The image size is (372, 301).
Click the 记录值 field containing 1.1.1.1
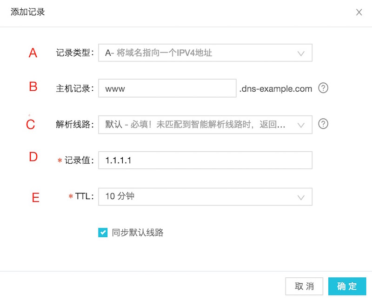coord(205,161)
